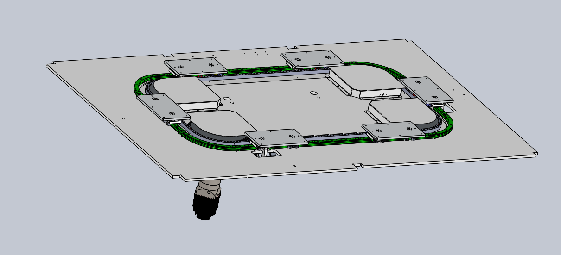
Task: Select the leftmost carrier plate on the track
Action: (164, 107)
